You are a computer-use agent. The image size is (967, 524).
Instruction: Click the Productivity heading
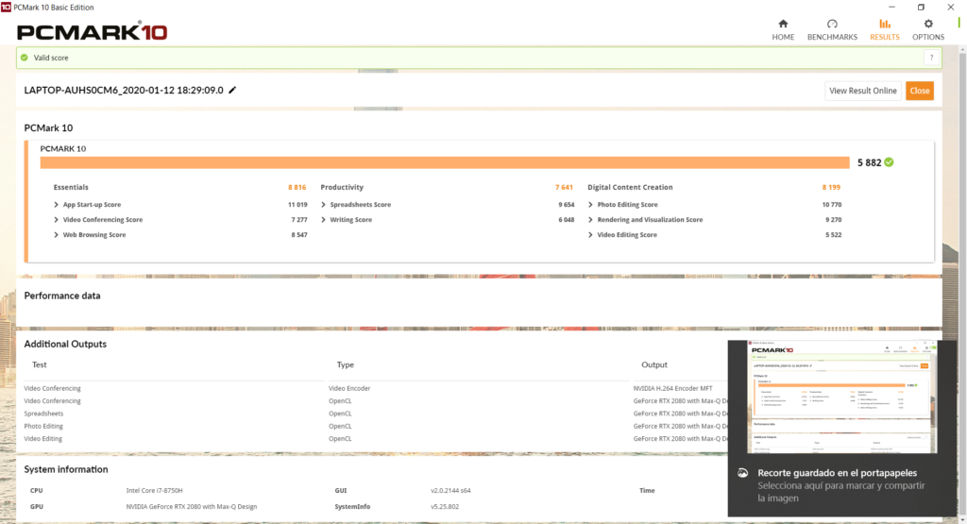click(342, 187)
